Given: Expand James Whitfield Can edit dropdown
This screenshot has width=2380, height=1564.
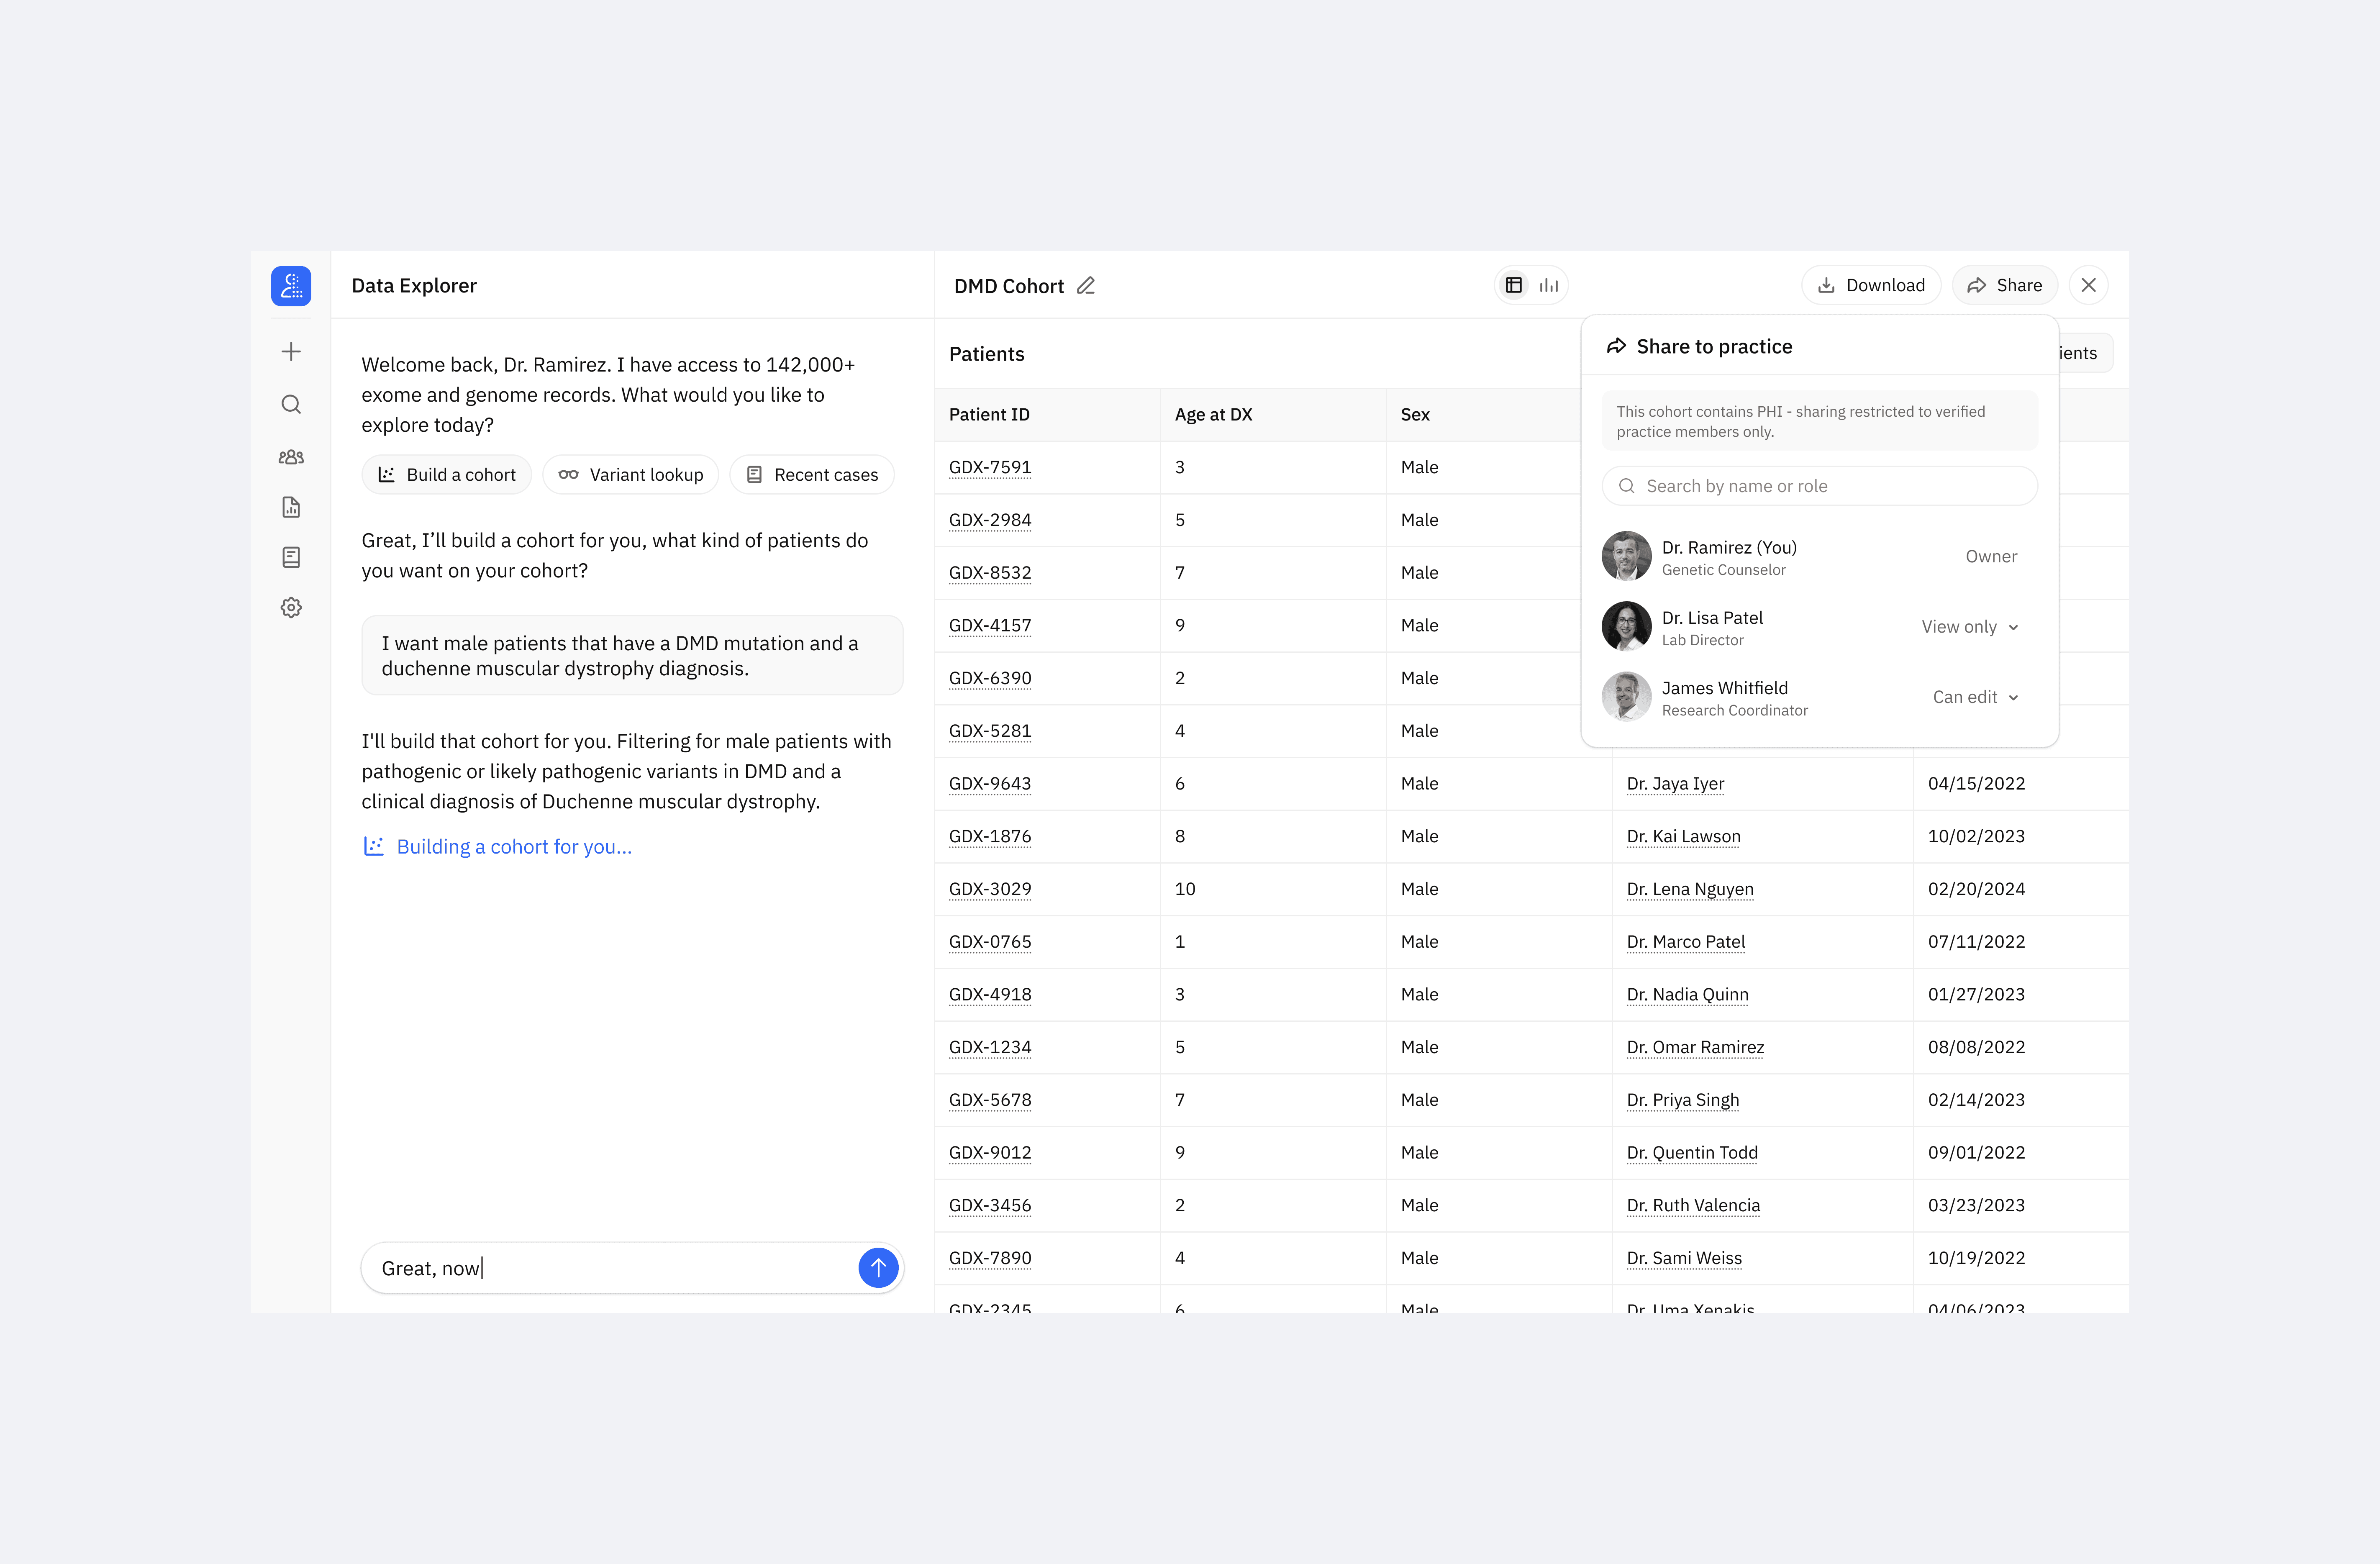Looking at the screenshot, I should click(1975, 697).
